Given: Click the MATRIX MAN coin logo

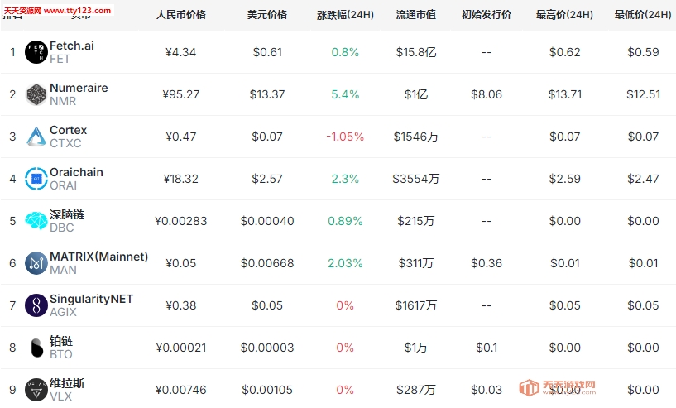Looking at the screenshot, I should pyautogui.click(x=36, y=263).
